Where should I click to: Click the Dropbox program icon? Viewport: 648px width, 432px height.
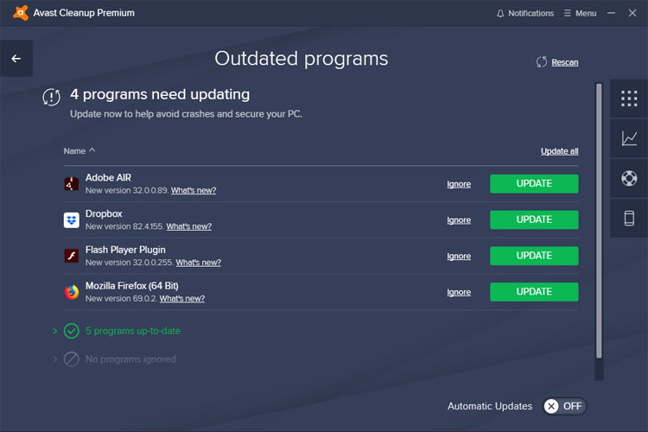[x=72, y=220]
